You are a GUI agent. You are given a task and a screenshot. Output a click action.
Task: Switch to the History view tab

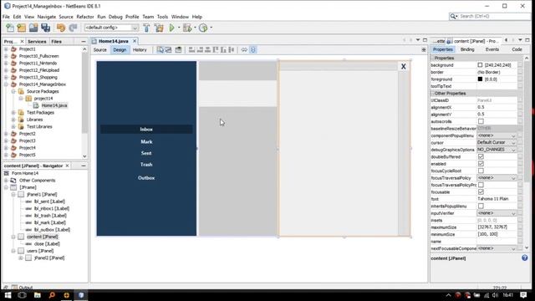[x=140, y=50]
